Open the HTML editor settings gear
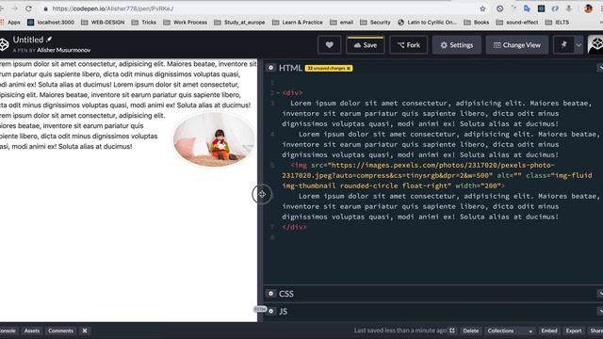The height and width of the screenshot is (339, 603). tap(270, 68)
